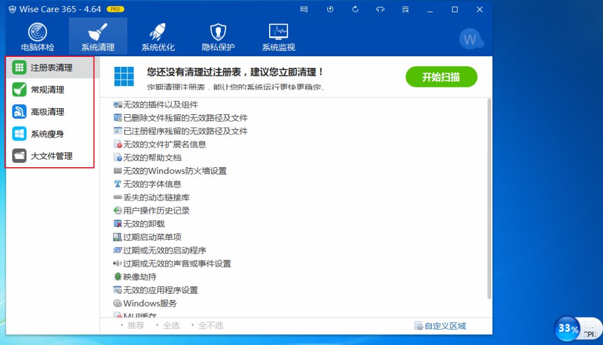Open 大文件管理 from the sidebar
This screenshot has width=603, height=345.
[47, 156]
